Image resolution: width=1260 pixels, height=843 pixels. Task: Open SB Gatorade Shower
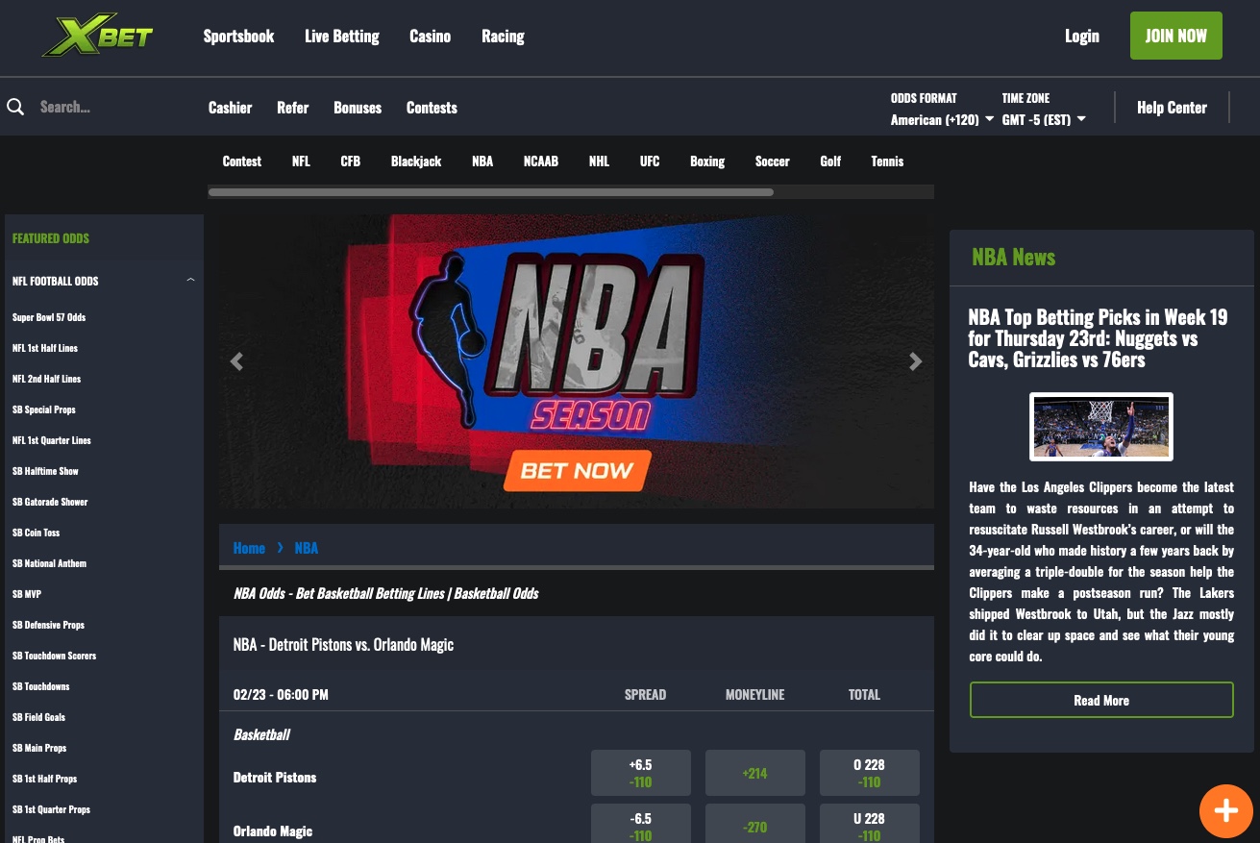click(50, 502)
